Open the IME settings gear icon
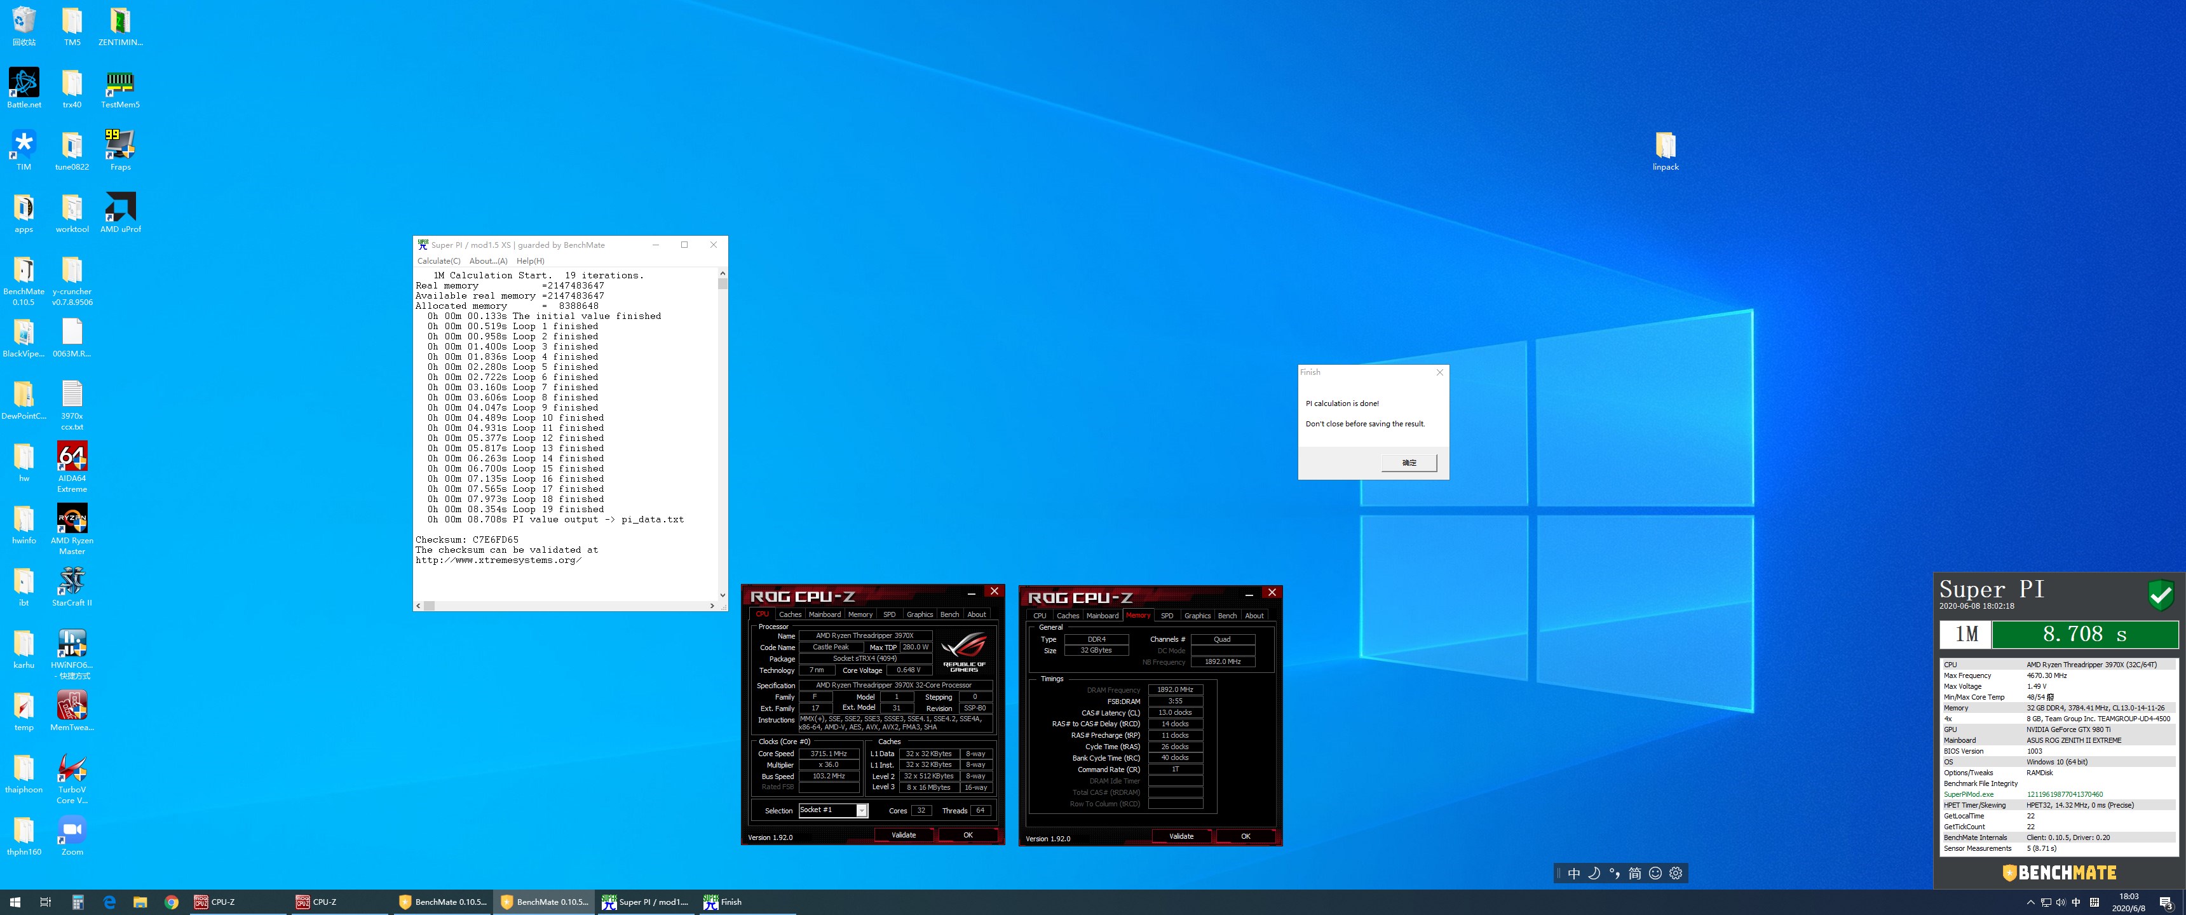Screen dimensions: 2186x915 pos(1675,872)
